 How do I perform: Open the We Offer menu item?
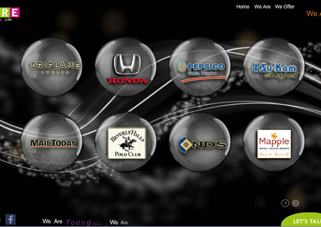(285, 7)
